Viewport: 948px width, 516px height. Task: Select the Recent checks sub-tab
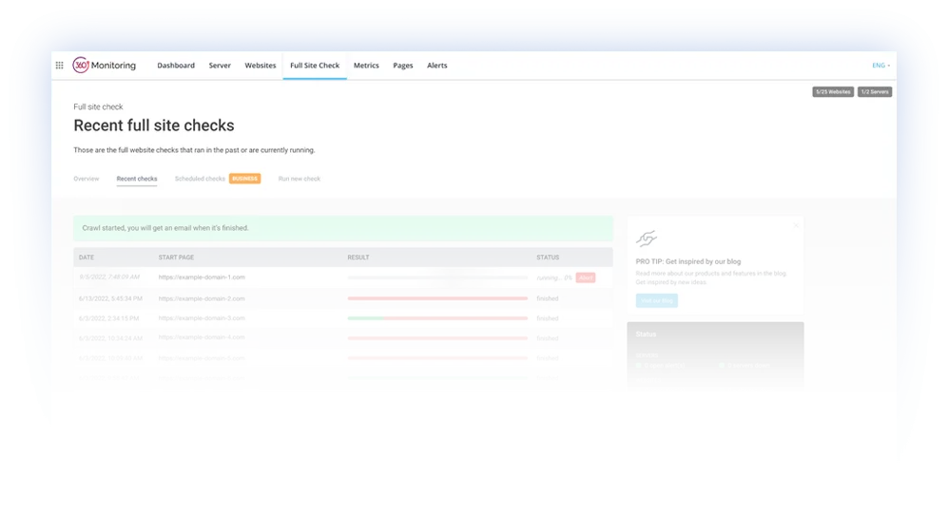pyautogui.click(x=137, y=179)
